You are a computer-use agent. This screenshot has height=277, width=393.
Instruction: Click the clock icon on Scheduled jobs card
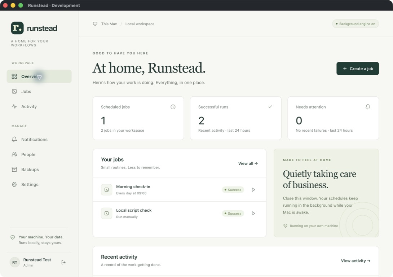(x=173, y=107)
